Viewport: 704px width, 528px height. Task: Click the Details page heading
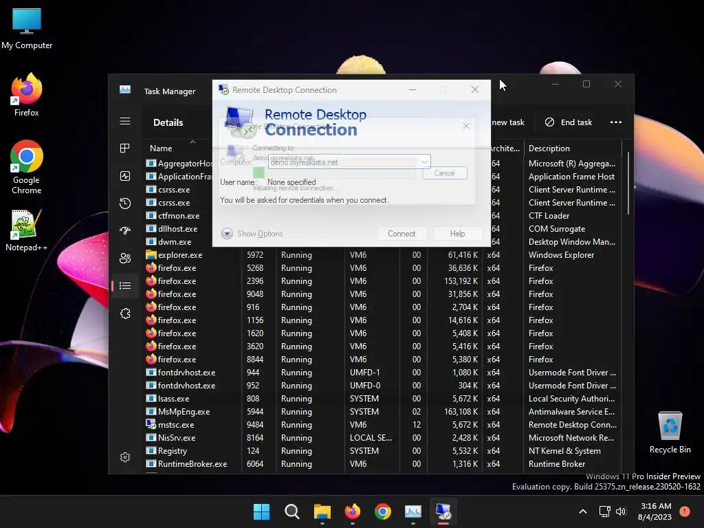click(168, 122)
